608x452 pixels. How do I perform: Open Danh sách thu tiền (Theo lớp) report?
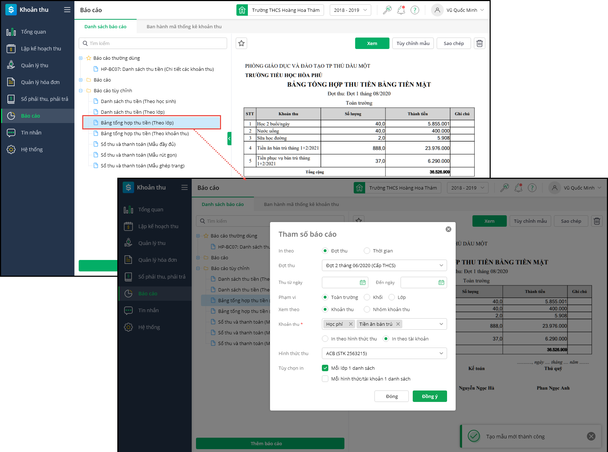point(133,112)
